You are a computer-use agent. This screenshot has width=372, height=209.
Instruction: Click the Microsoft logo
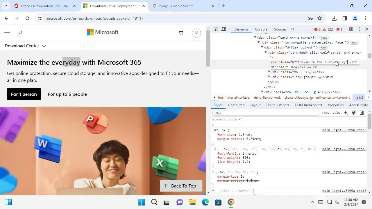[x=103, y=32]
